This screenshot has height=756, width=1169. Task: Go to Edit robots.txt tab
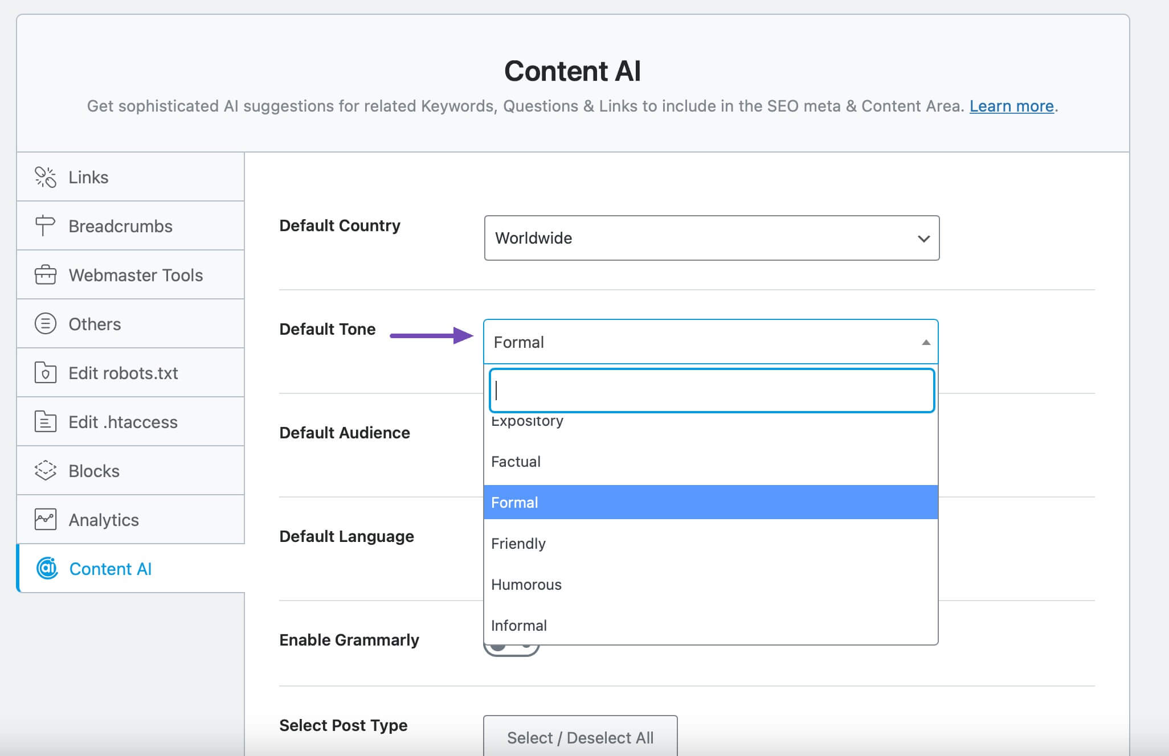coord(130,373)
